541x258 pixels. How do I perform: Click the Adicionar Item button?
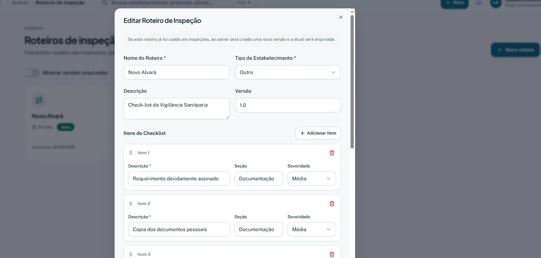318,133
